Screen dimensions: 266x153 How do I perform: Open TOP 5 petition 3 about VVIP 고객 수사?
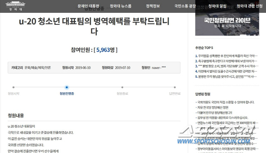[227, 66]
